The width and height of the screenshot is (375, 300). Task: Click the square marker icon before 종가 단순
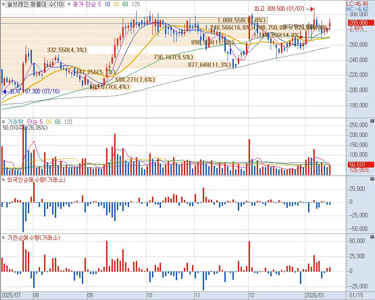pos(68,4)
